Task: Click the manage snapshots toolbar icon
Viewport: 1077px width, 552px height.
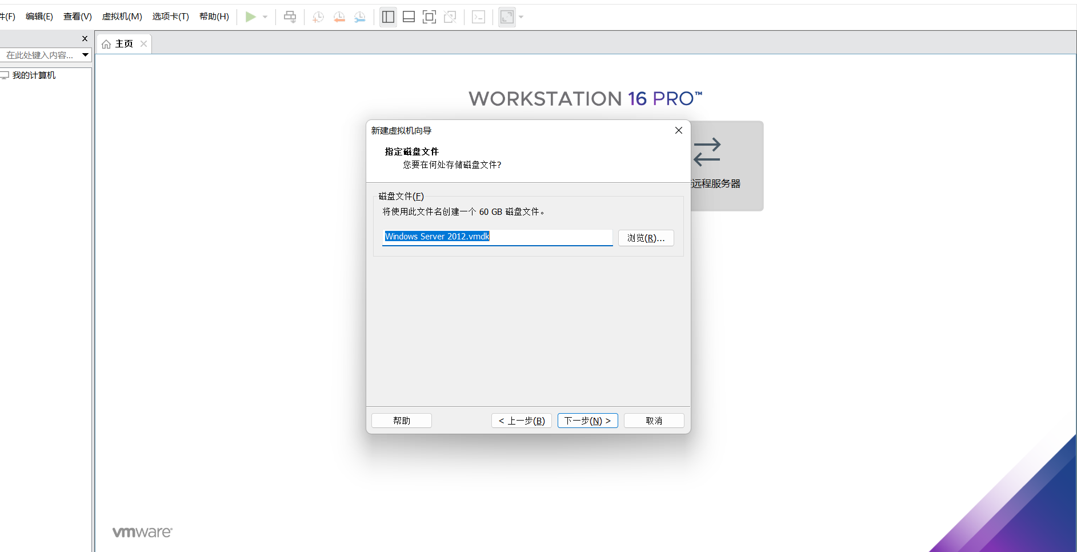Action: (360, 17)
